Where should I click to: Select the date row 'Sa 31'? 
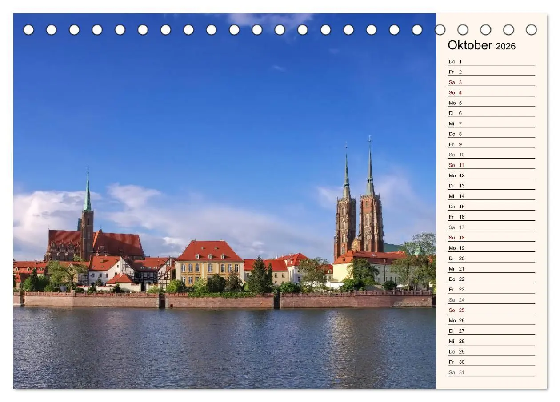point(491,372)
